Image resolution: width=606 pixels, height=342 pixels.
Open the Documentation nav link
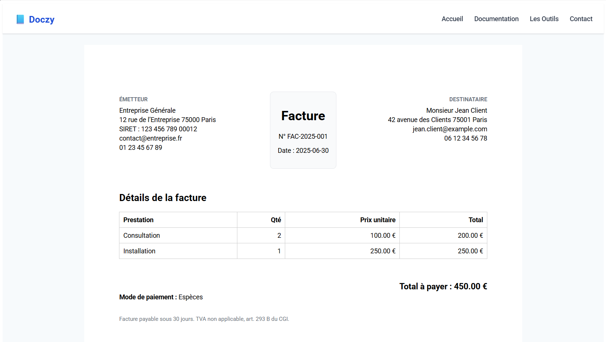tap(496, 19)
